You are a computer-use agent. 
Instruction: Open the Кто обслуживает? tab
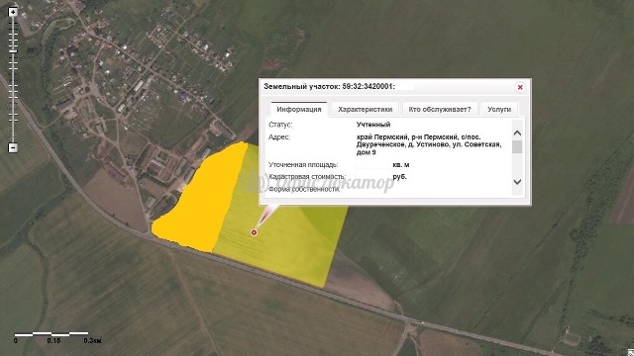click(x=440, y=110)
